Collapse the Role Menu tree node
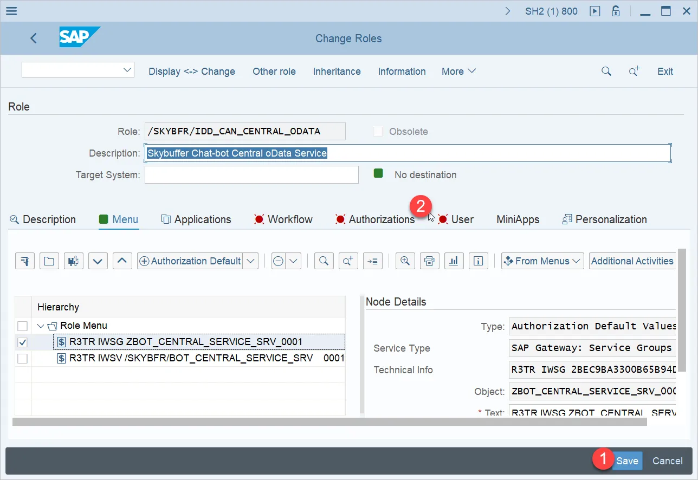The image size is (698, 480). pyautogui.click(x=41, y=326)
